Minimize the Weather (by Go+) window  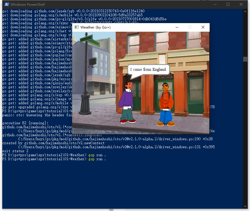(x=177, y=27)
